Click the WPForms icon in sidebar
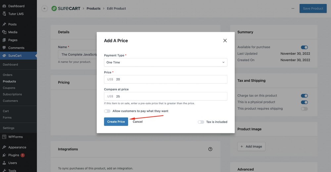The image size is (331, 172). pos(4,137)
